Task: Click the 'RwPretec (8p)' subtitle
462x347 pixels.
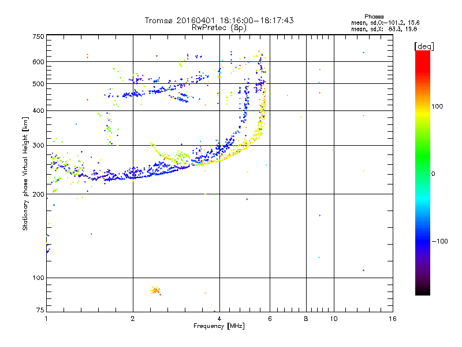Action: click(x=219, y=28)
